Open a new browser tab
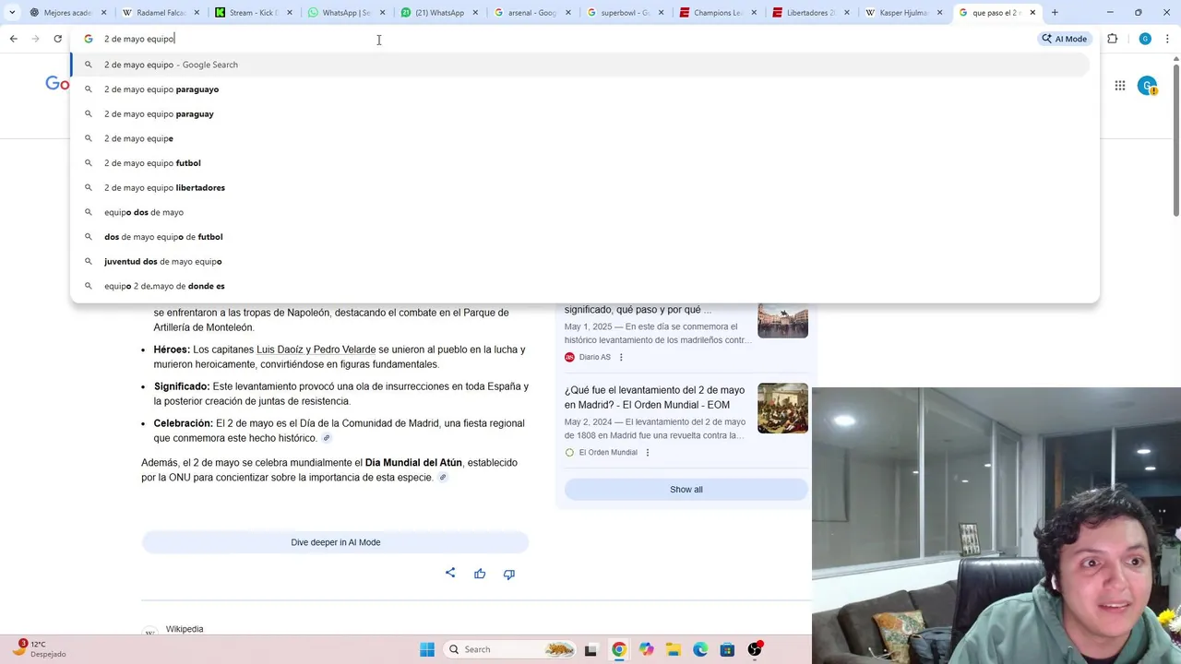This screenshot has width=1181, height=664. coord(1055,13)
